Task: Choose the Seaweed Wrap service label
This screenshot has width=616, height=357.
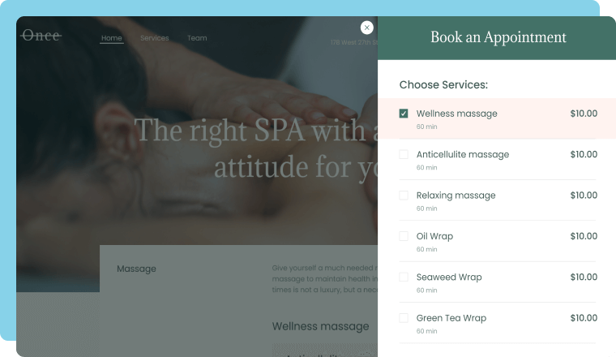Action: pyautogui.click(x=449, y=277)
